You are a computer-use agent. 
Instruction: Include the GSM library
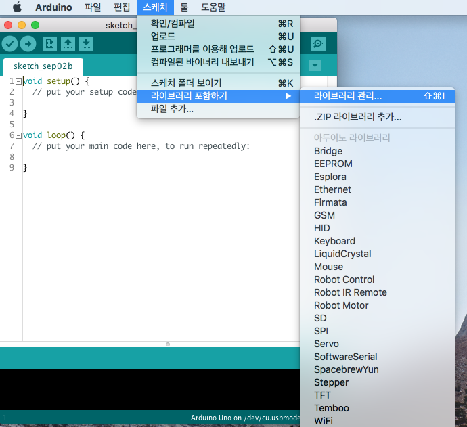pyautogui.click(x=377, y=215)
